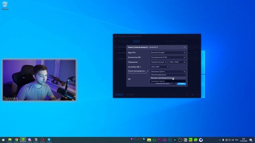Launch Adobe Premiere Pro from the taskbar
The image size is (255, 143).
pyautogui.click(x=159, y=140)
